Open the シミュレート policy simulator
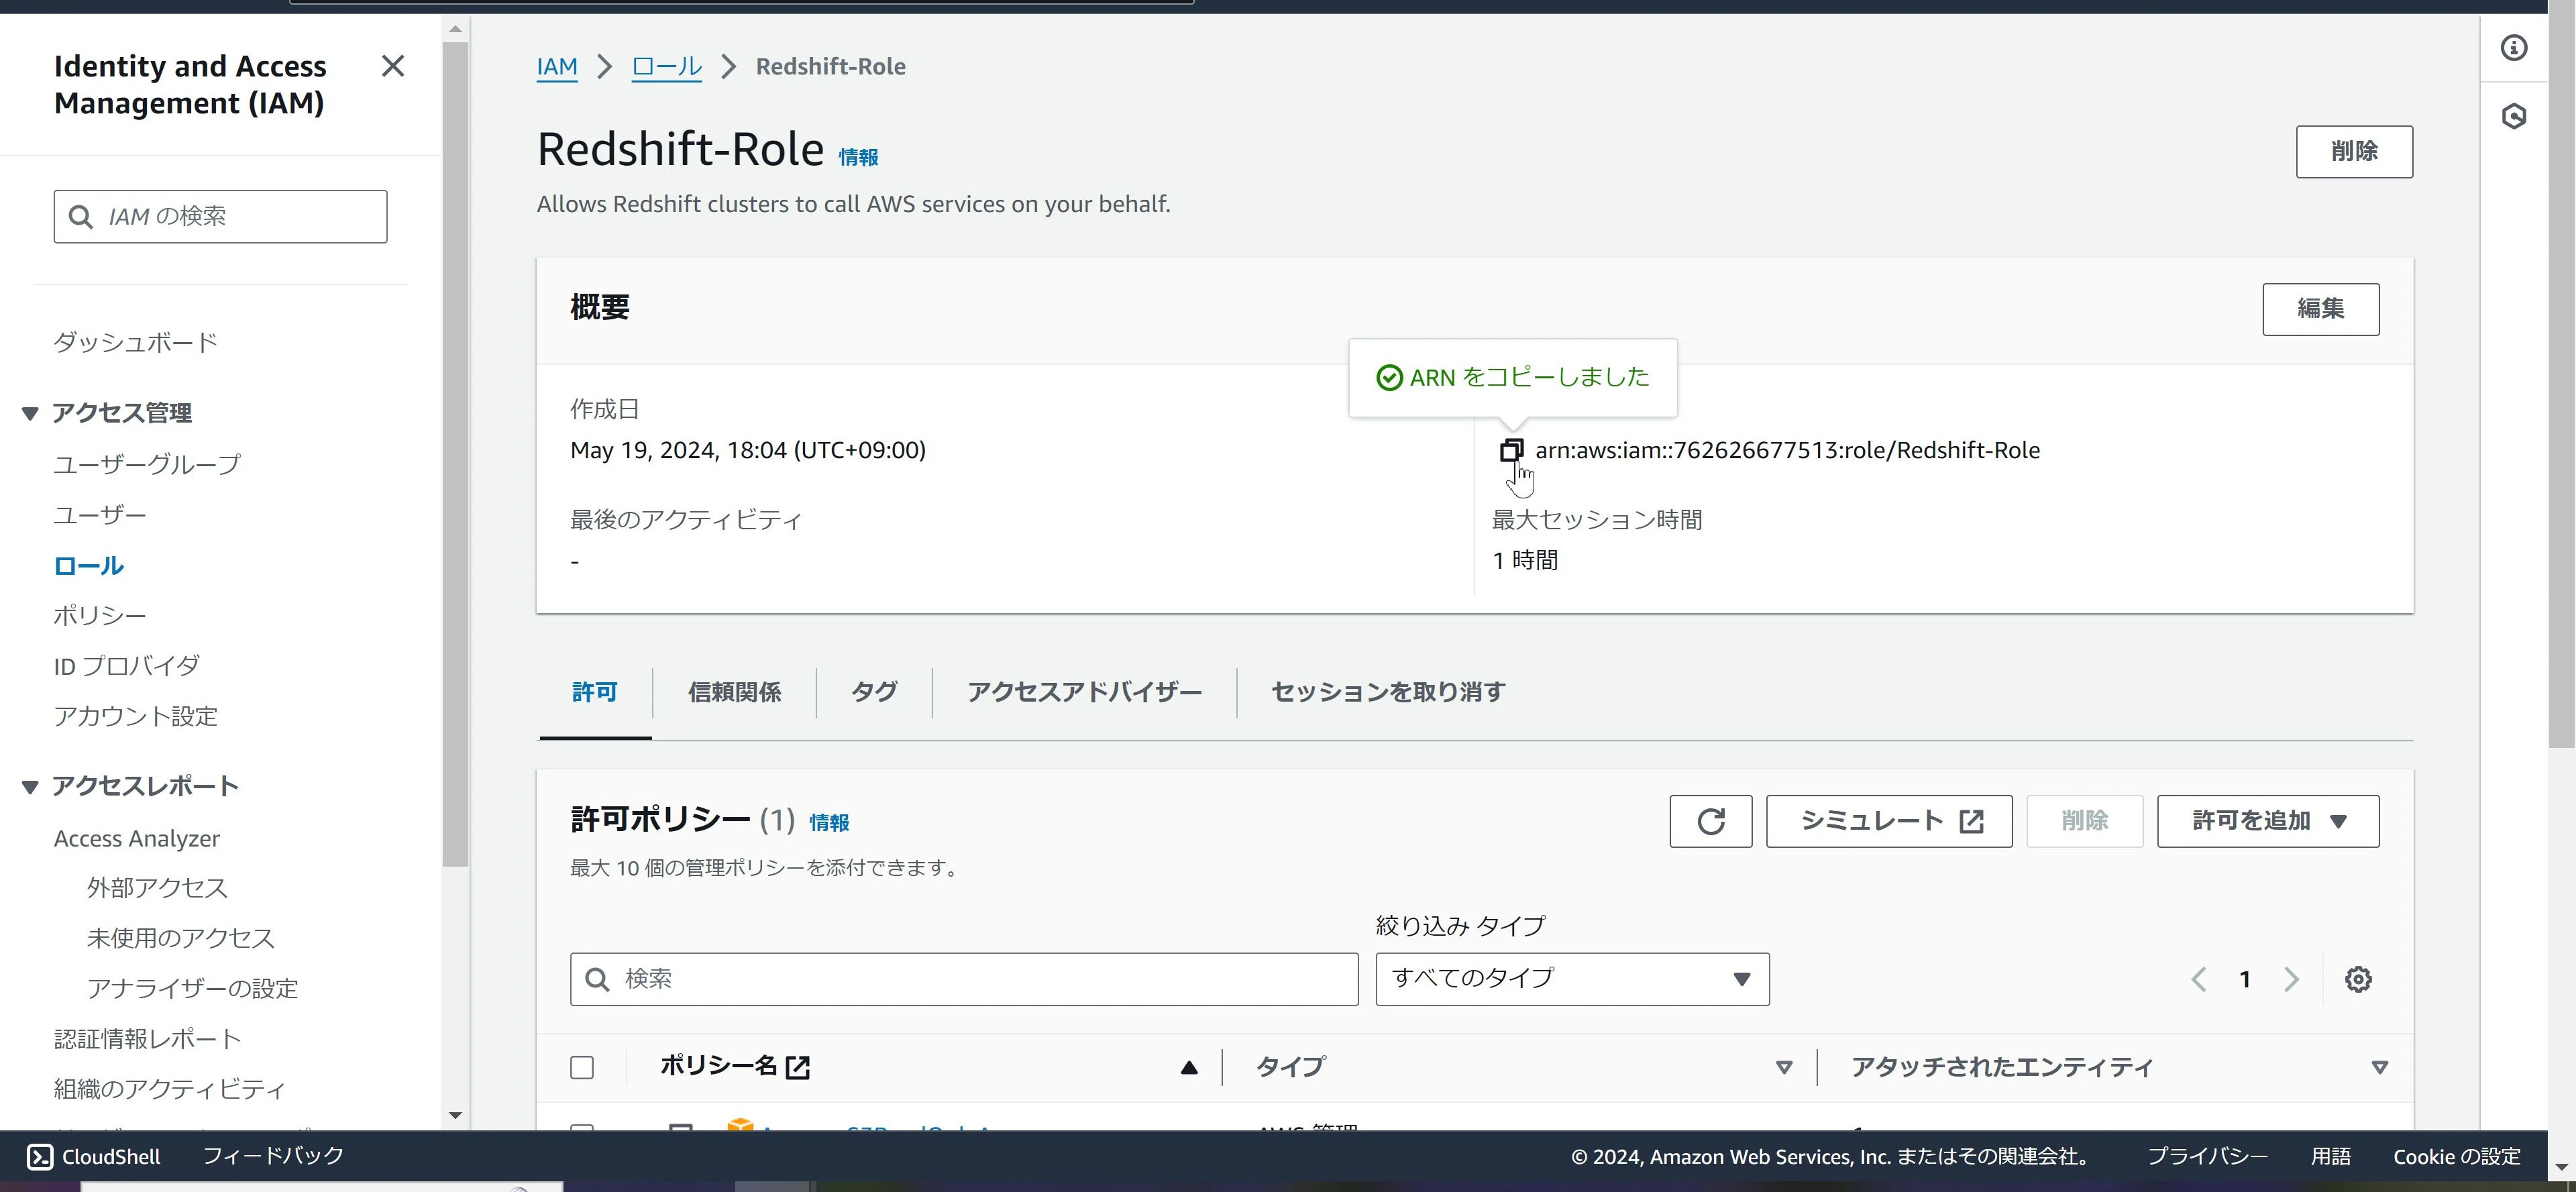The image size is (2576, 1192). pos(1888,821)
